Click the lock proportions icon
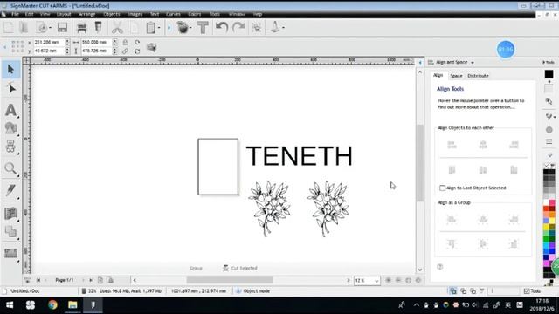The image size is (559, 314). click(125, 43)
